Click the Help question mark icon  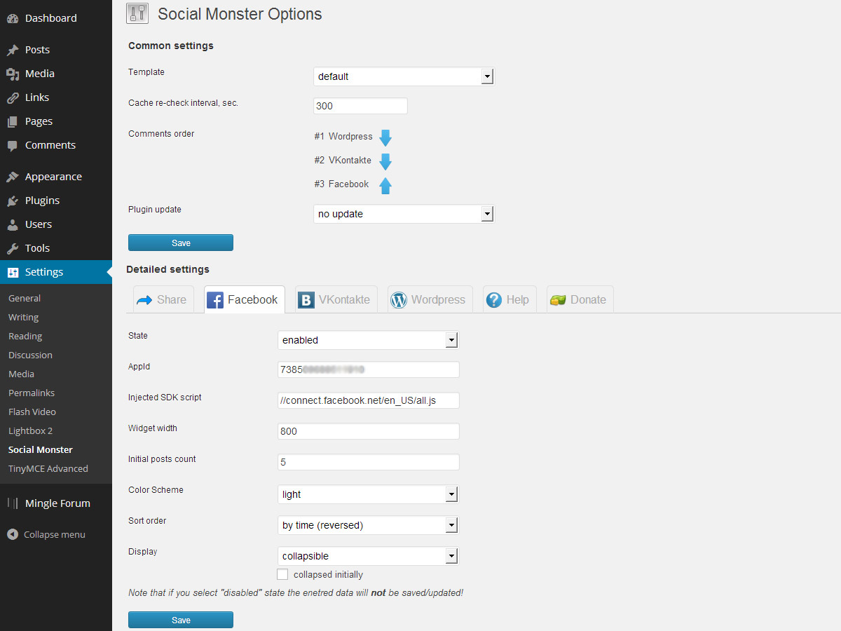(493, 300)
